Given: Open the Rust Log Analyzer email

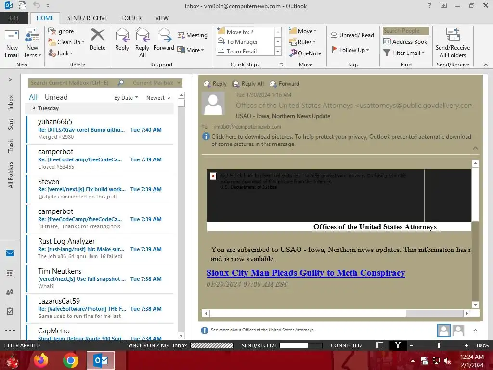Looking at the screenshot, I should coord(100,249).
